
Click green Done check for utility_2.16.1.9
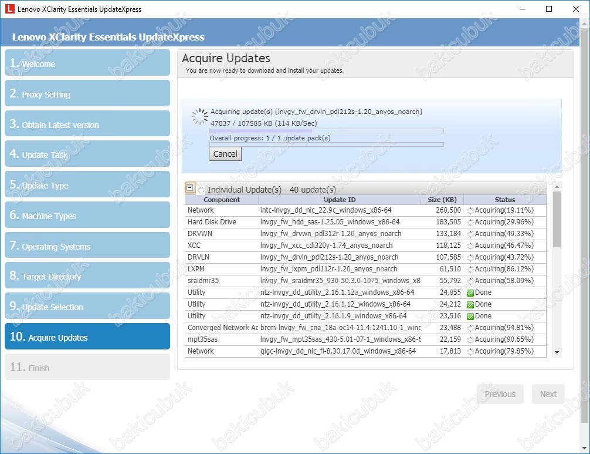click(x=470, y=316)
